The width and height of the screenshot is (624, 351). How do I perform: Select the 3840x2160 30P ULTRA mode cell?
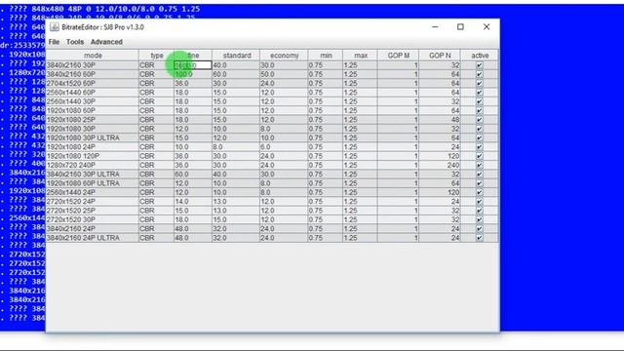[x=93, y=175]
